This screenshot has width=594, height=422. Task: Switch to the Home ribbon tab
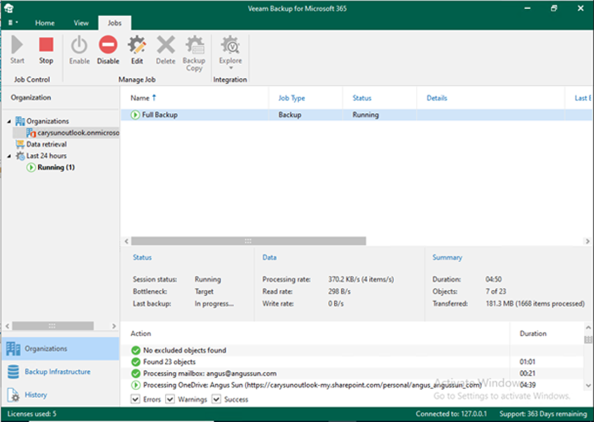45,23
